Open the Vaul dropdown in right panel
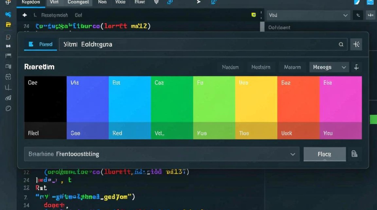Viewport: 377px width, 210px height. 308,15
